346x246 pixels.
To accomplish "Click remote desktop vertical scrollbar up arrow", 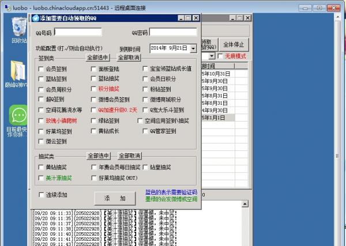I will pyautogui.click(x=337, y=17).
